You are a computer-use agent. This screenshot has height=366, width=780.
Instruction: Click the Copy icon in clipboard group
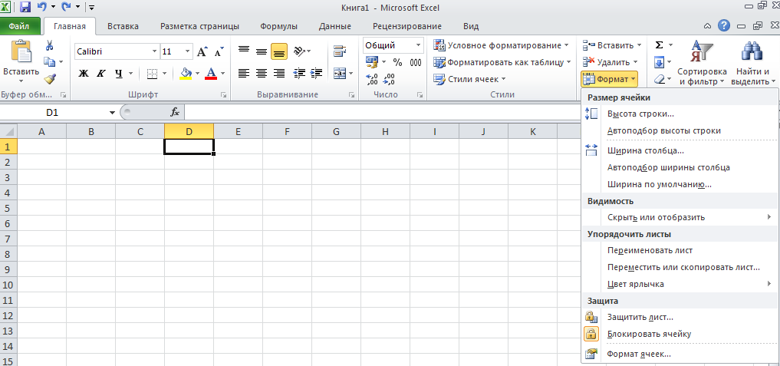[x=49, y=61]
